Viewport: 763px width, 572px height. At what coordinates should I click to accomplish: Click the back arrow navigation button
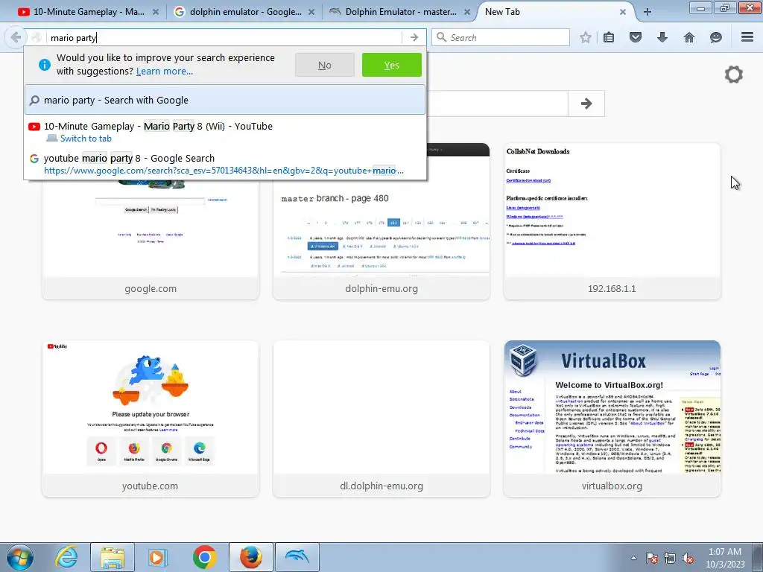point(16,37)
